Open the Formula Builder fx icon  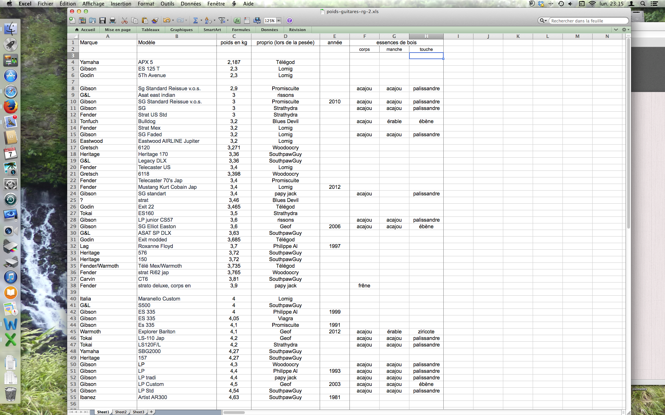[x=237, y=20]
